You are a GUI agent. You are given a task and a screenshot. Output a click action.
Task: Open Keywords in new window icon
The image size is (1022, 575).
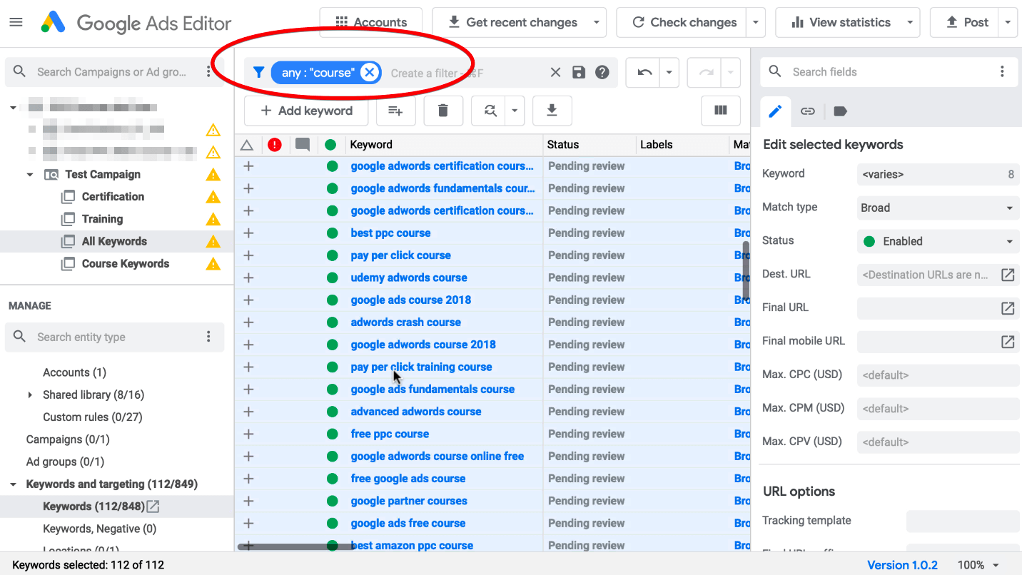(153, 507)
